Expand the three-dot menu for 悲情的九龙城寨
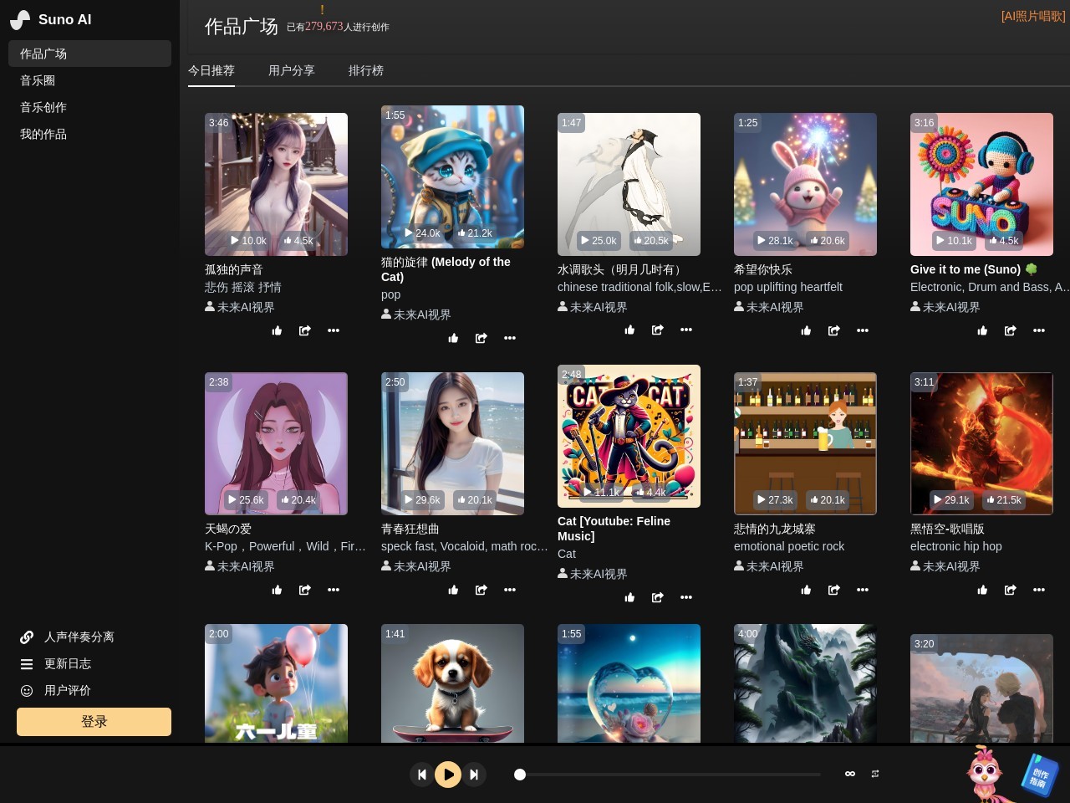This screenshot has height=803, width=1070. pyautogui.click(x=862, y=591)
